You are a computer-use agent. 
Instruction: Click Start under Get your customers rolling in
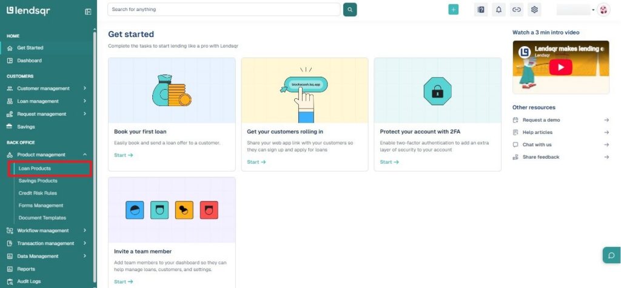[257, 162]
